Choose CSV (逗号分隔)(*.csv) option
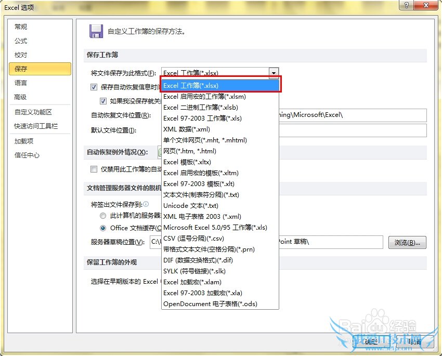This screenshot has width=442, height=356. click(220, 238)
